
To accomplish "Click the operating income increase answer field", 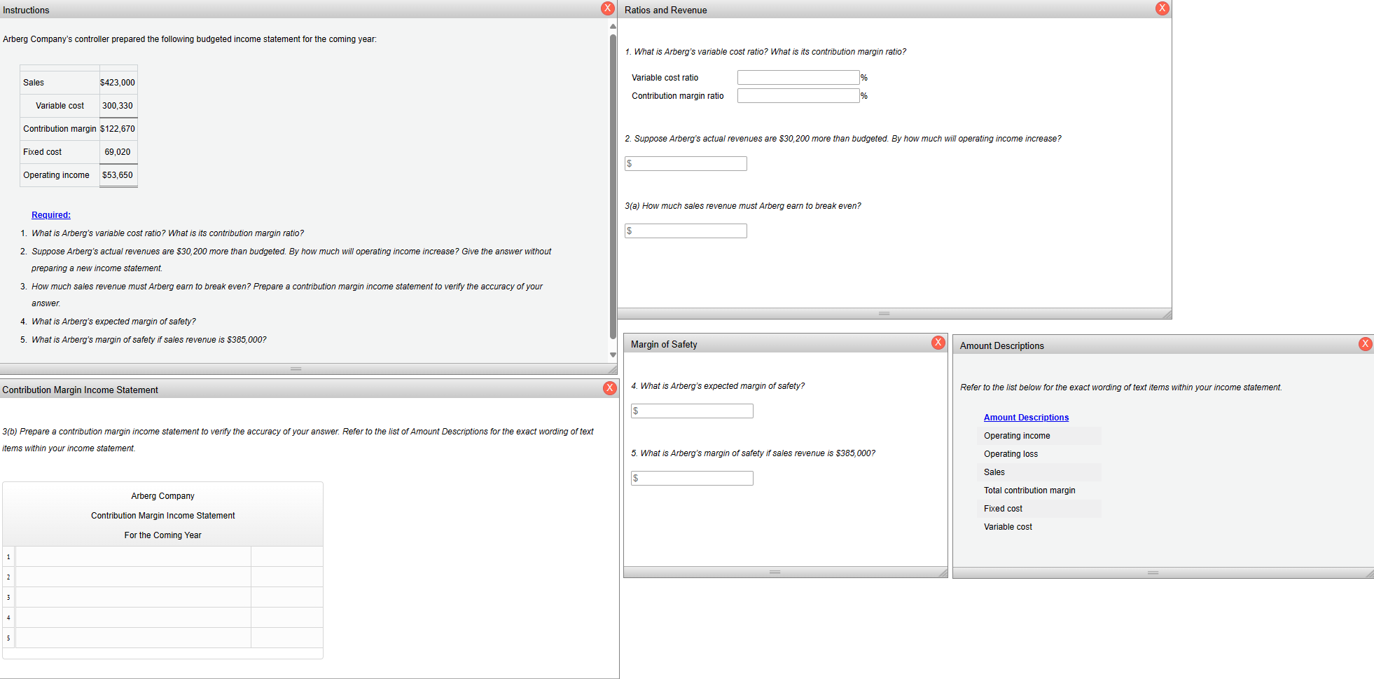I will point(686,164).
